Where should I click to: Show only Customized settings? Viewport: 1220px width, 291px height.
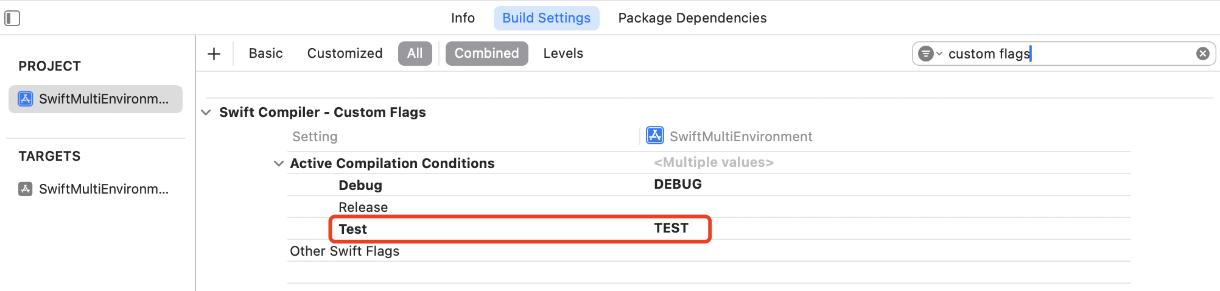tap(345, 54)
